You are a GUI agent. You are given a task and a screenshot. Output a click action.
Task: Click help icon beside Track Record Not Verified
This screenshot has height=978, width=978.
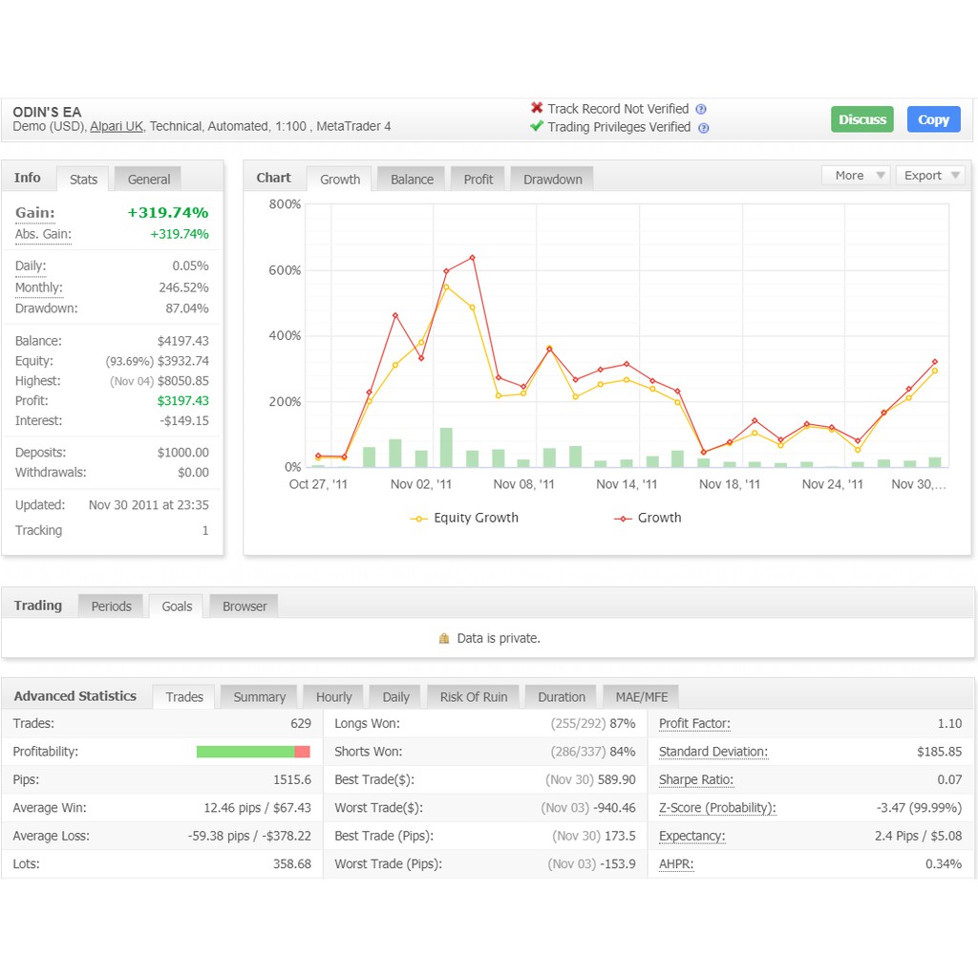click(701, 110)
